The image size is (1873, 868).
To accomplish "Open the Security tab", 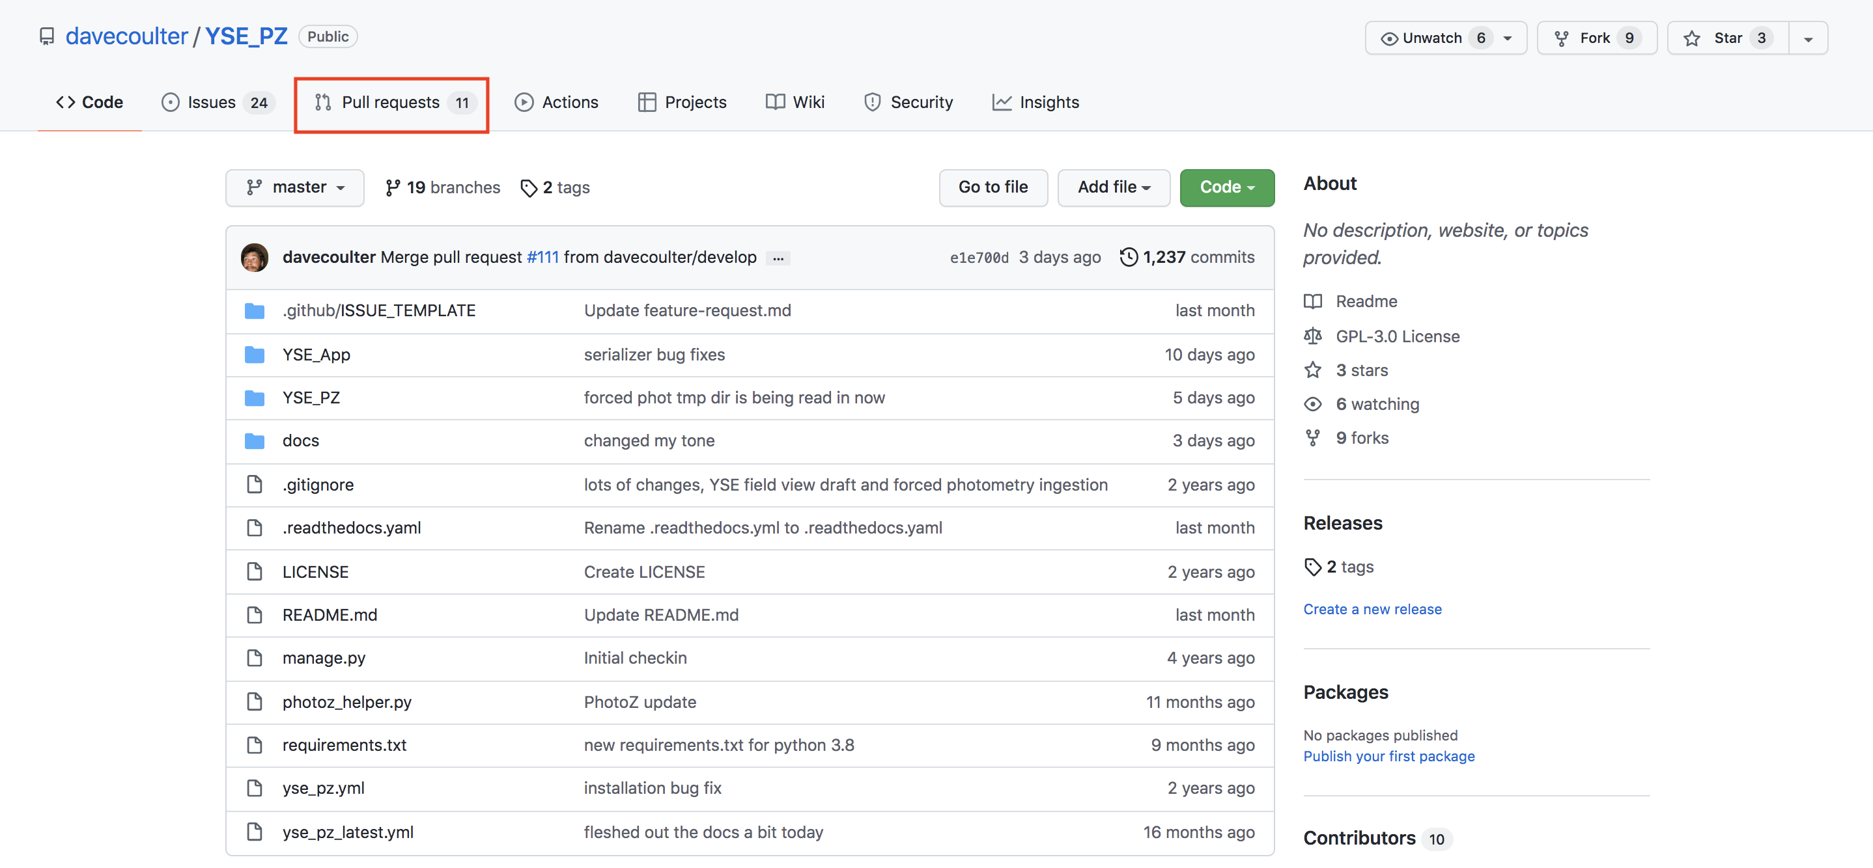I will coord(908,102).
